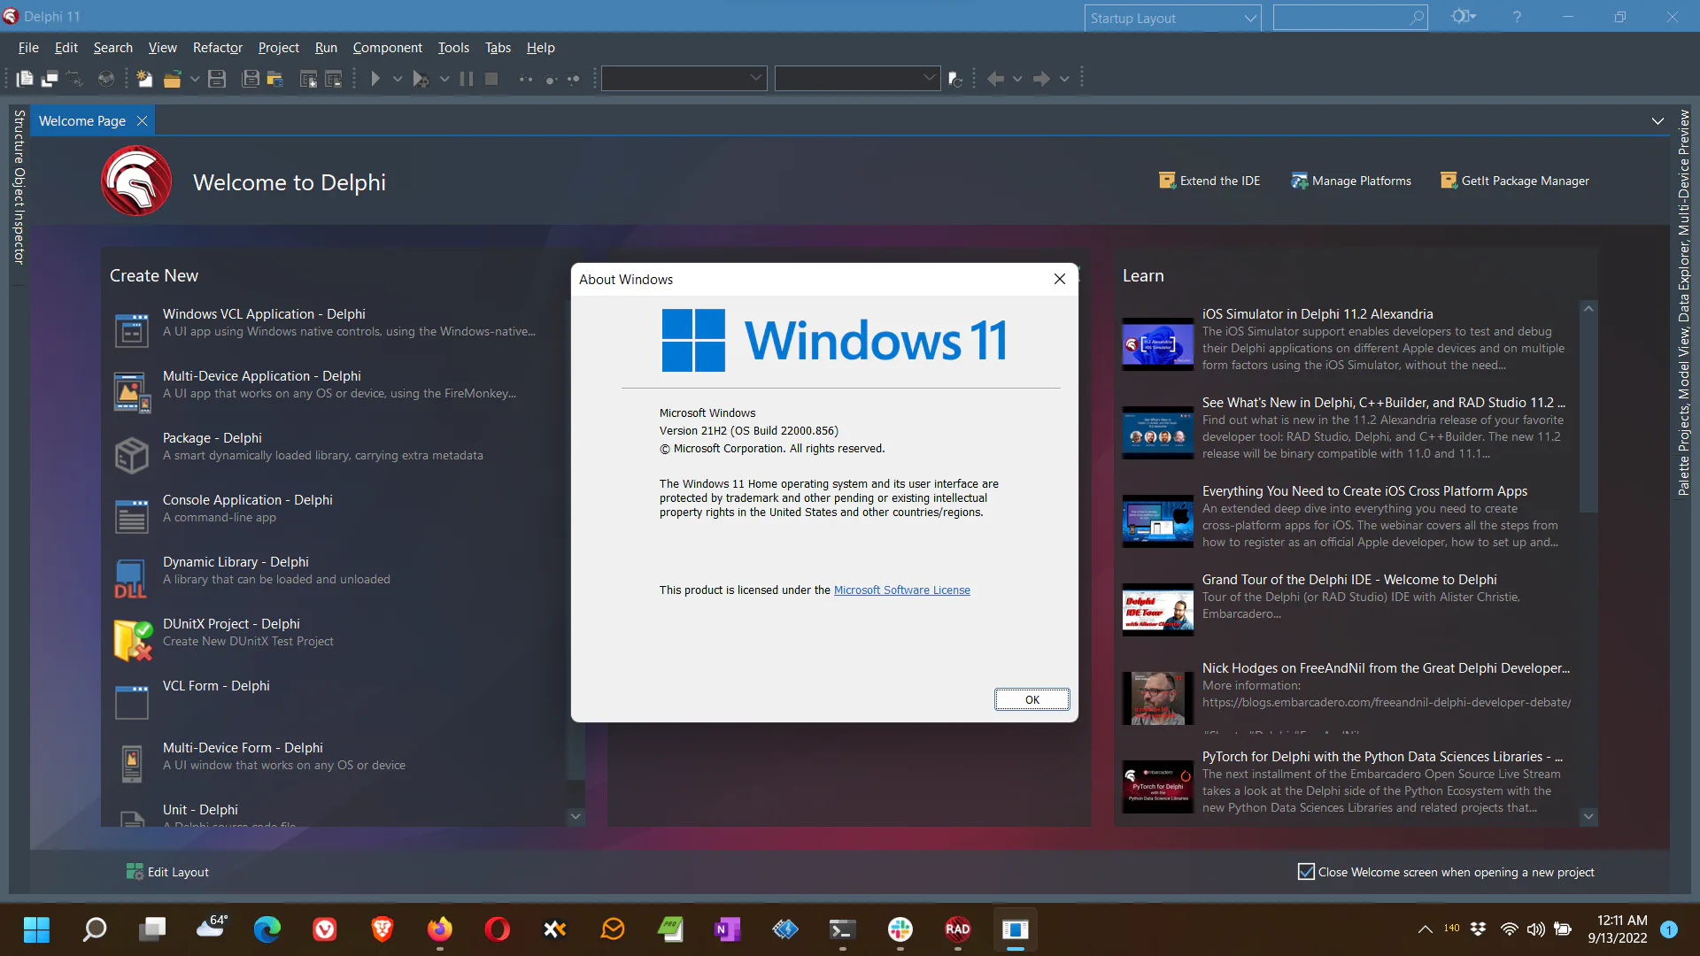Click scroll down arrow in Learn panel
The image size is (1700, 956).
1588,817
